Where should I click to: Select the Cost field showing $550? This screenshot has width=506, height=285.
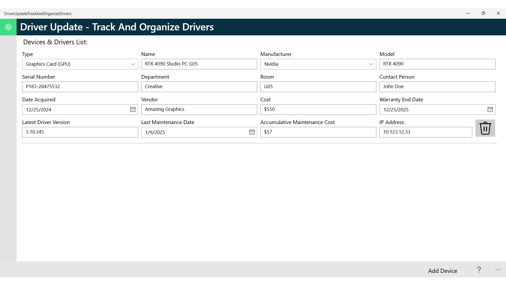pos(318,109)
